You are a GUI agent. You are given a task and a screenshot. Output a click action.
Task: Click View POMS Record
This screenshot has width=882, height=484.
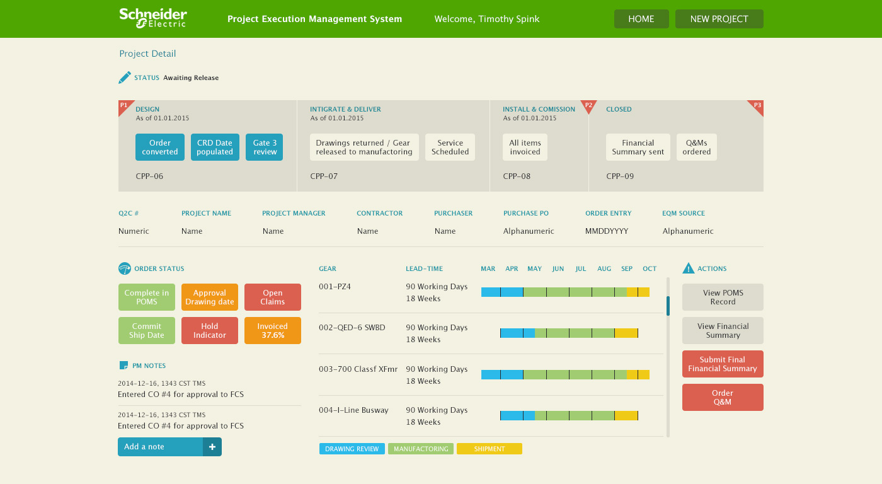(x=722, y=297)
